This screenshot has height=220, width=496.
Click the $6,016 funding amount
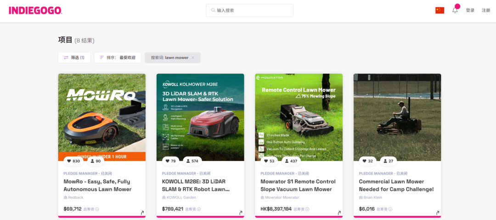[x=367, y=209]
